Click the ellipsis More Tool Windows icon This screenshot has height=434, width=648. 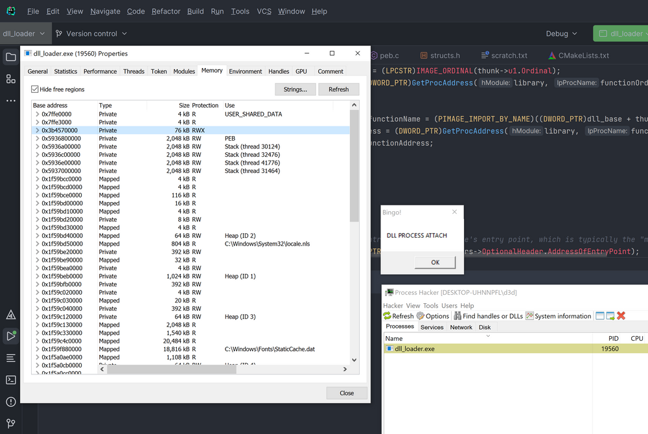coord(10,100)
